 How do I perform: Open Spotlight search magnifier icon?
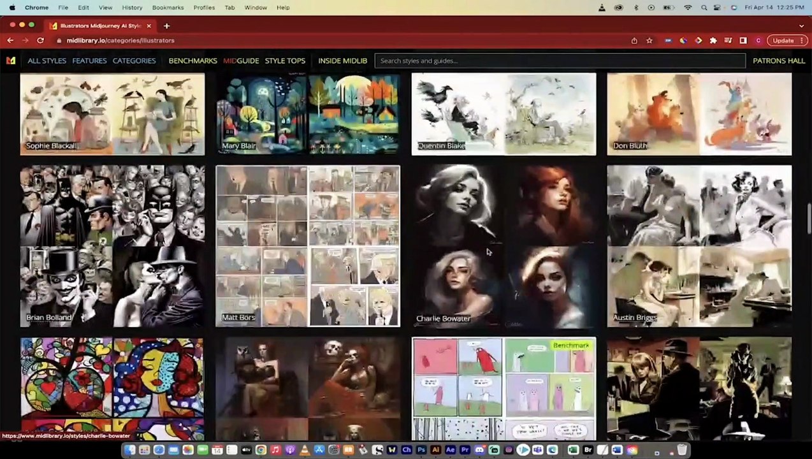[x=704, y=7]
